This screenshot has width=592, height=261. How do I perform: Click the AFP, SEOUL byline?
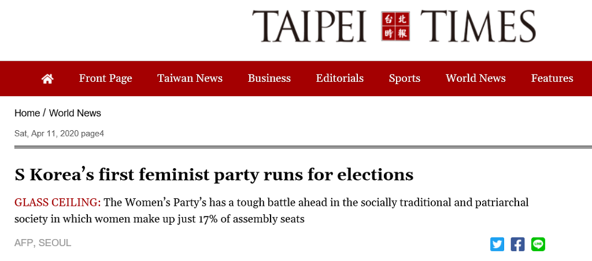click(x=43, y=243)
